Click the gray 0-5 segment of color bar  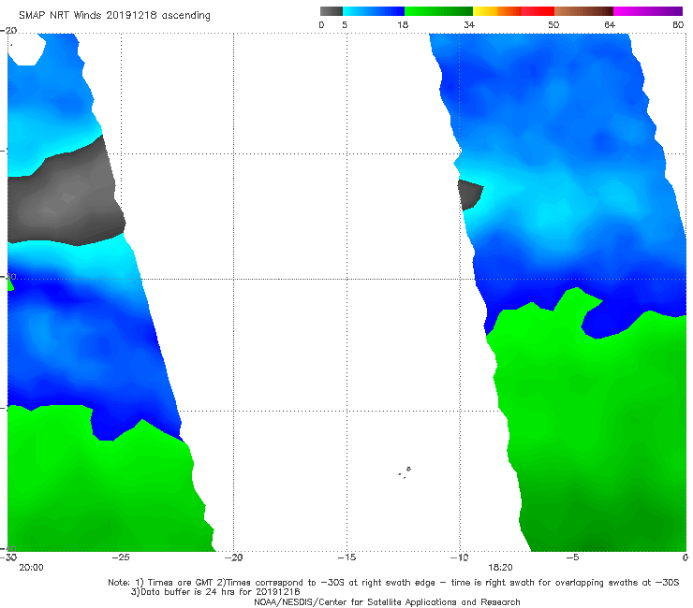coord(332,11)
